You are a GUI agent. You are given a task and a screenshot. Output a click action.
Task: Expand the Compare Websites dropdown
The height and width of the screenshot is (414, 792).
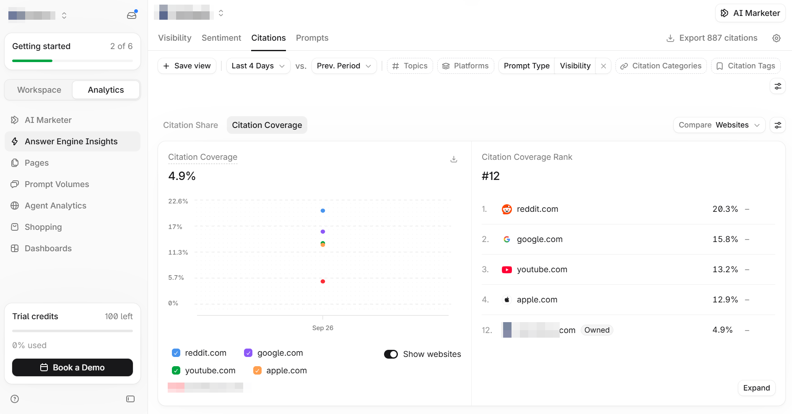[719, 125]
